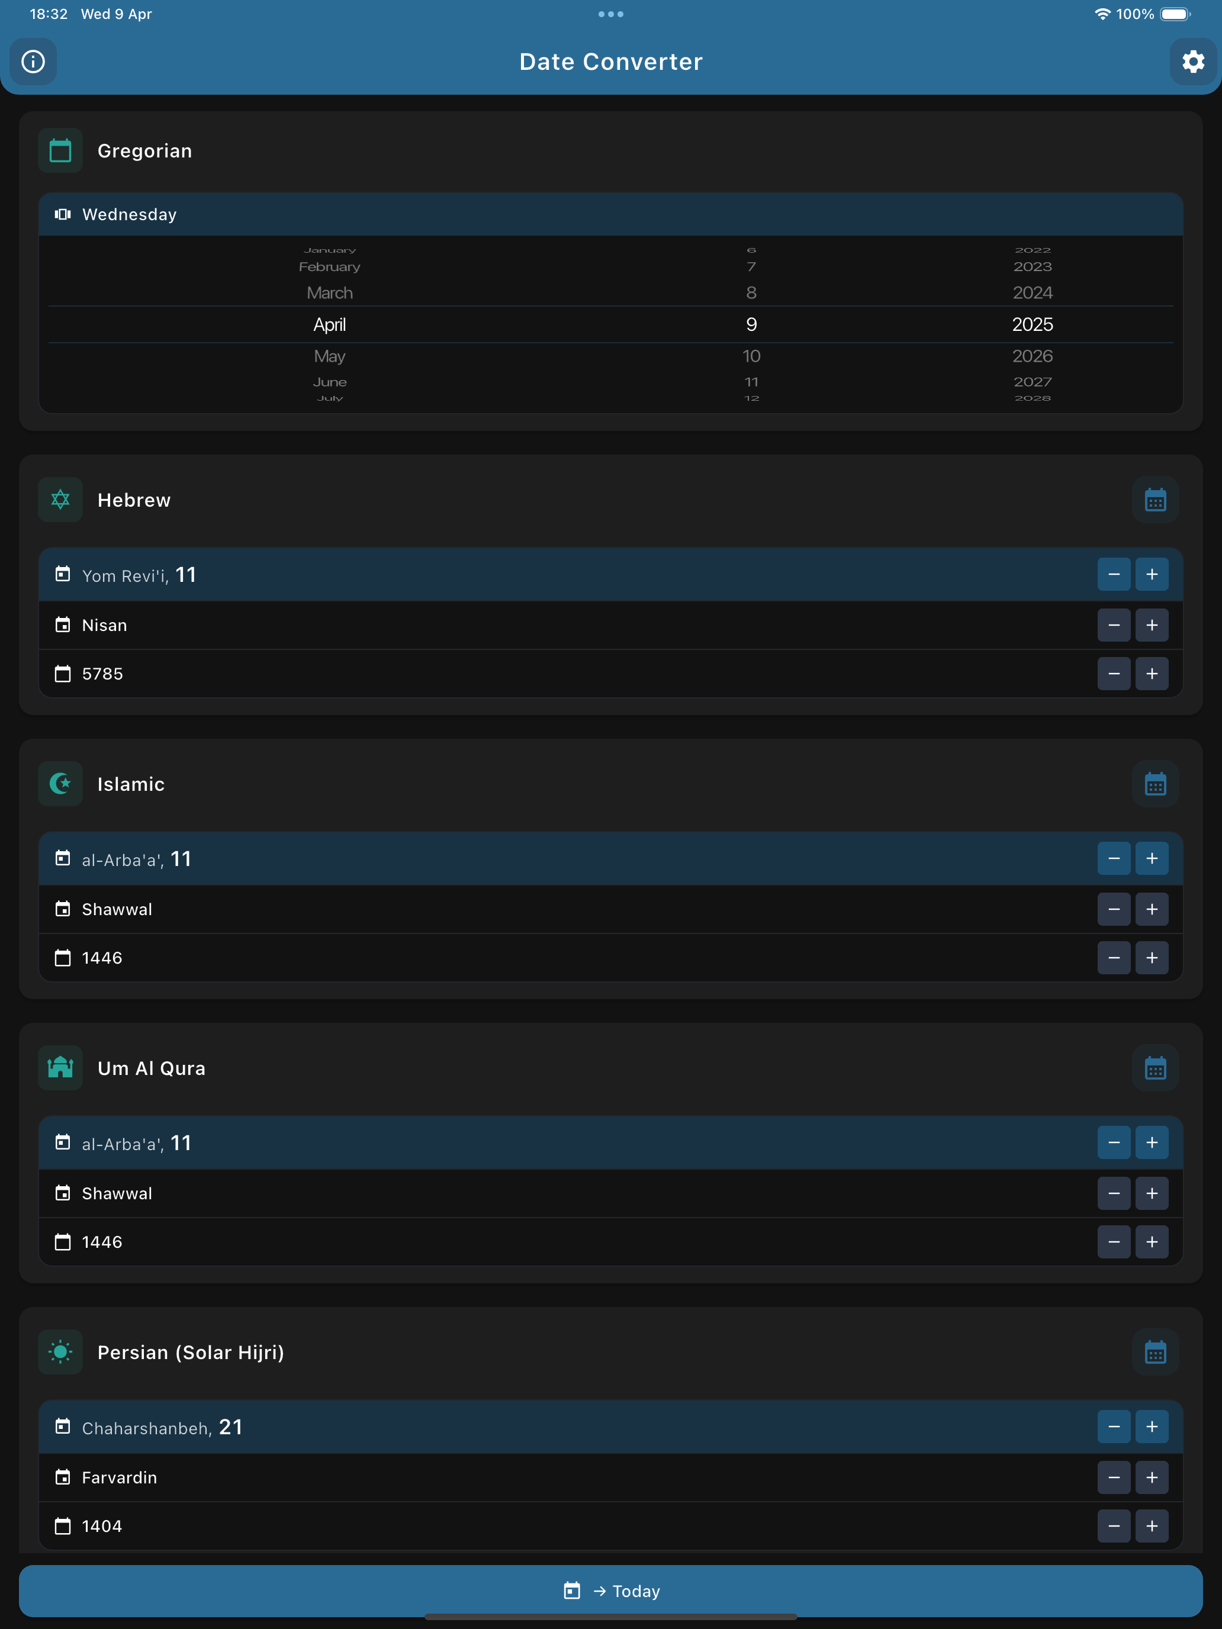The image size is (1222, 1629).
Task: Tap the Today button
Action: coord(610,1590)
